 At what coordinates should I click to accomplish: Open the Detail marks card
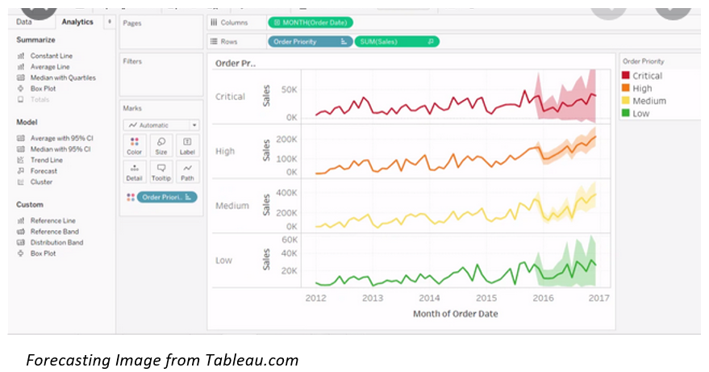click(134, 171)
